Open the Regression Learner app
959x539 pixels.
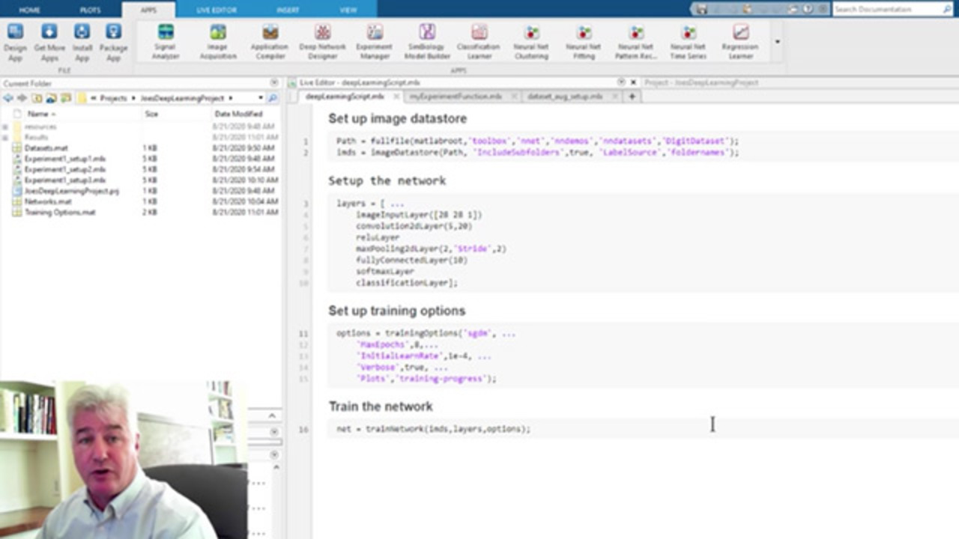point(740,40)
